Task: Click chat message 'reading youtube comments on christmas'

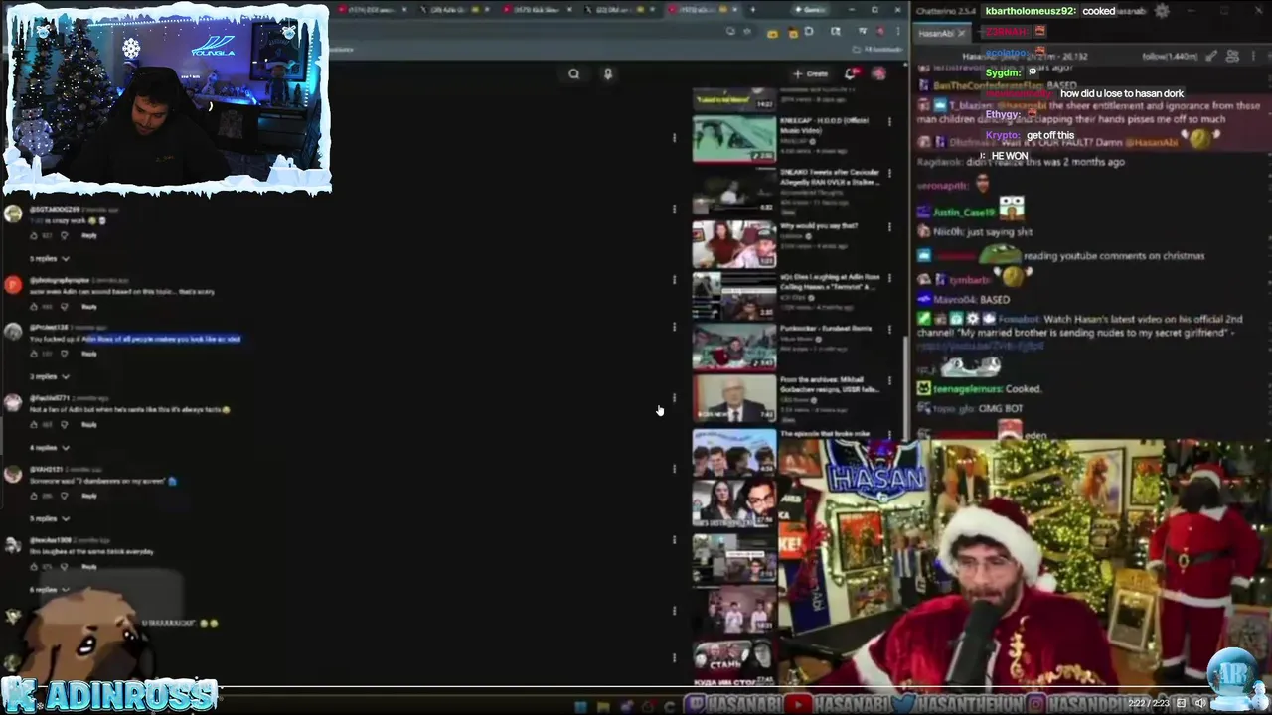Action: coord(1114,256)
